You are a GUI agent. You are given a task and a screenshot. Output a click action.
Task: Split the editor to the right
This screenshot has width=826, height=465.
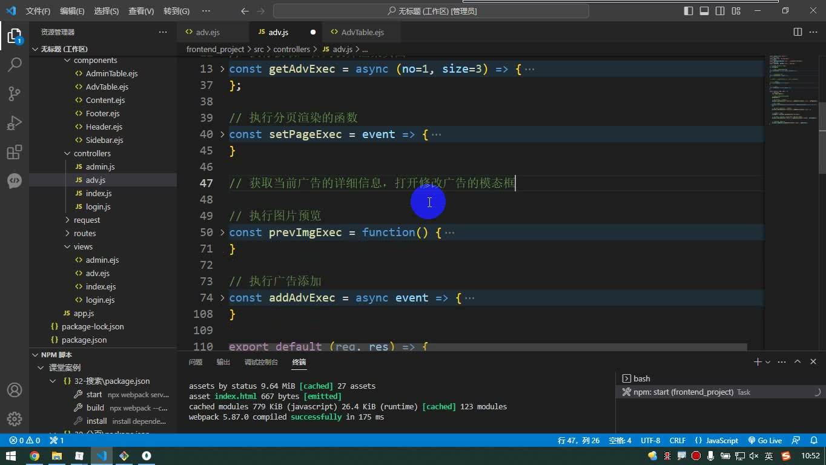pos(798,32)
